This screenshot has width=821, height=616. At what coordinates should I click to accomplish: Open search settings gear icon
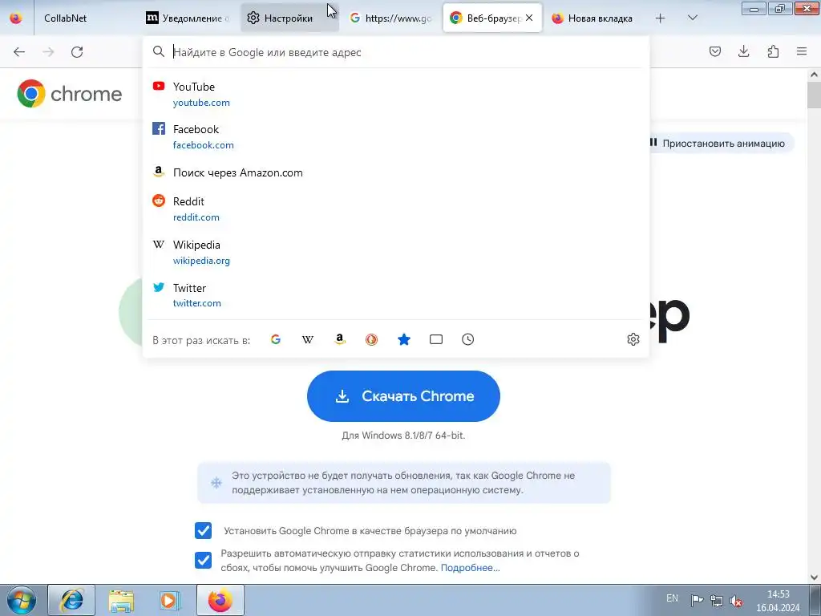(633, 339)
